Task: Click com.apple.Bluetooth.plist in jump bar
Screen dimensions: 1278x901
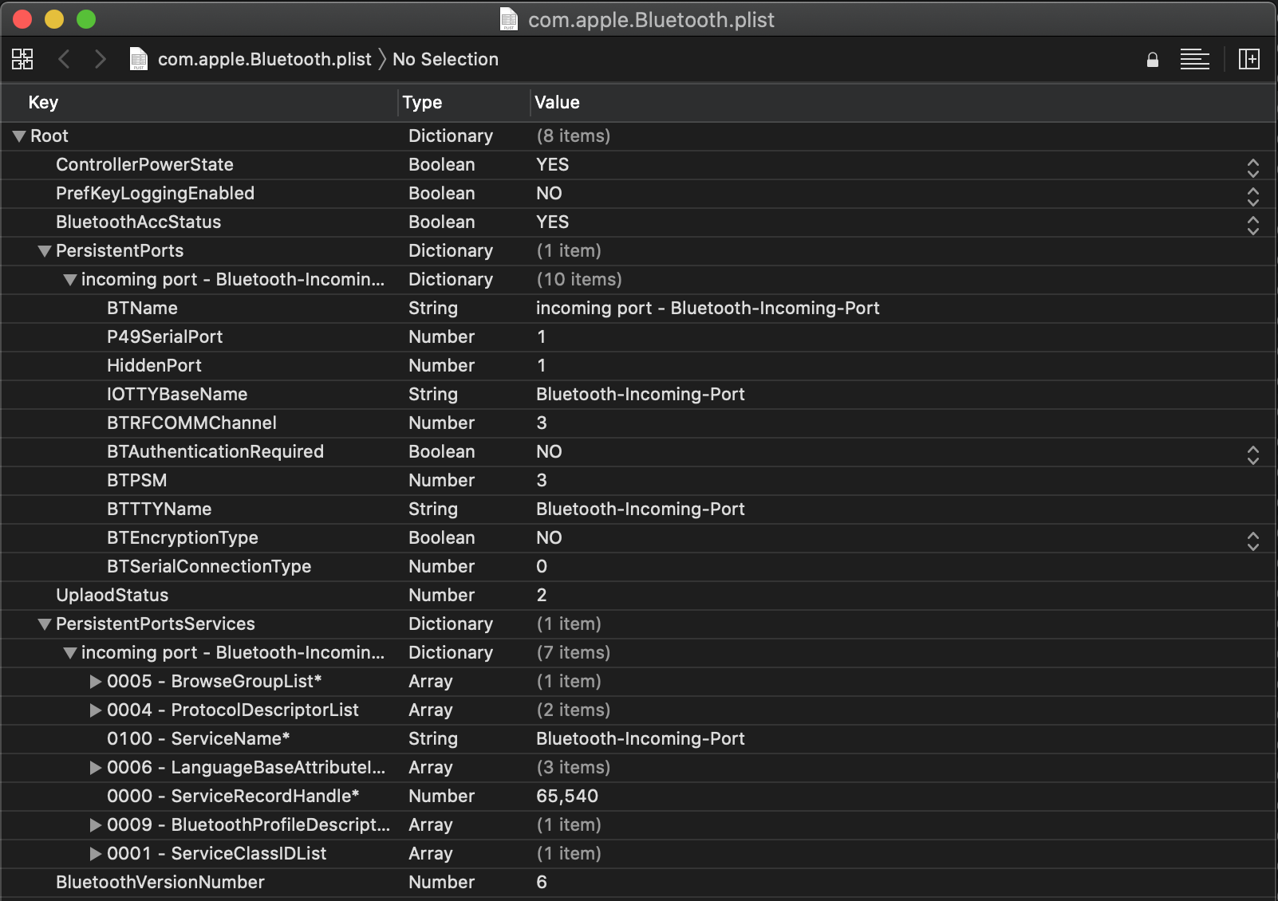Action: click(264, 59)
